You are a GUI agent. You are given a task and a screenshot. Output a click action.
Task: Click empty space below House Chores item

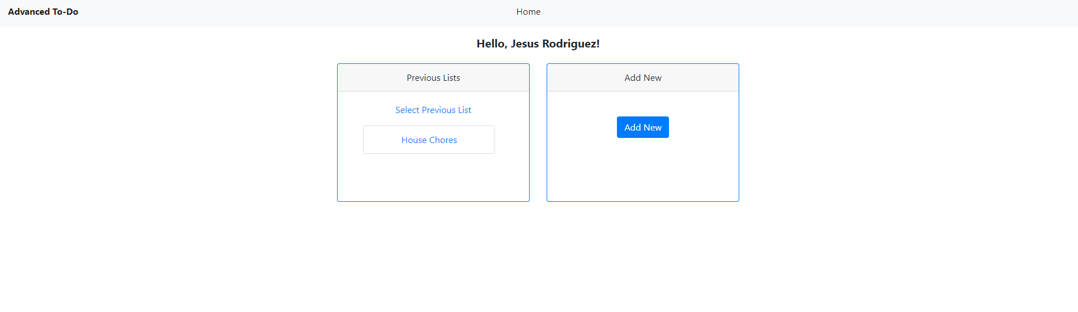pyautogui.click(x=433, y=177)
